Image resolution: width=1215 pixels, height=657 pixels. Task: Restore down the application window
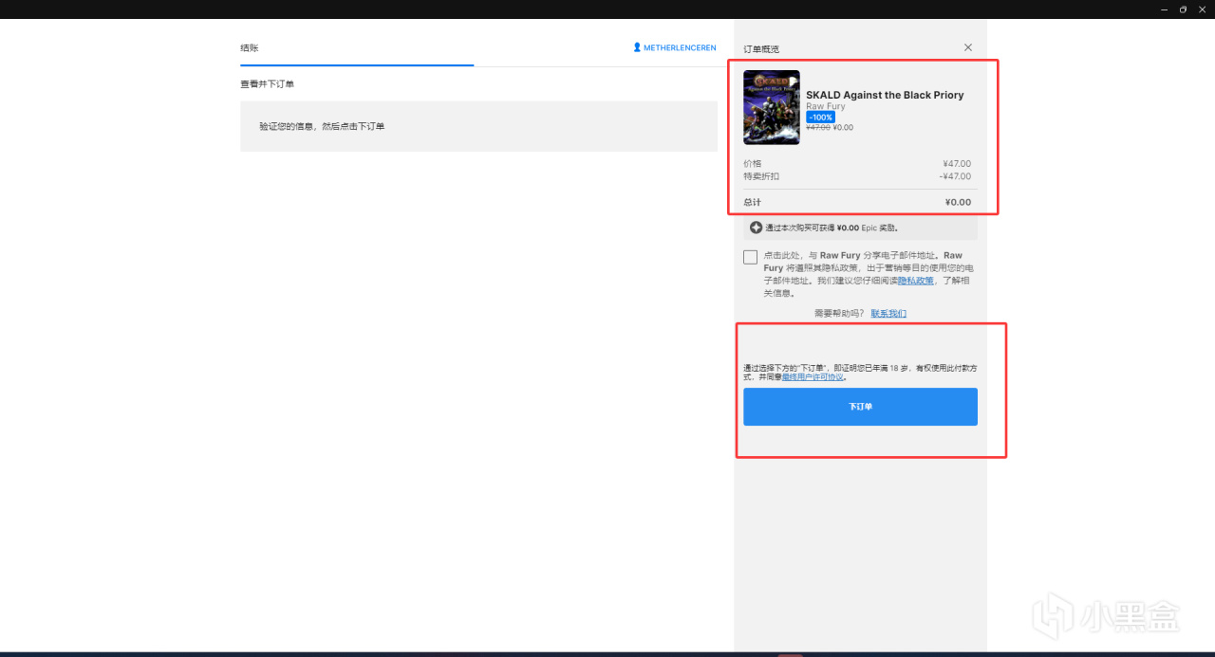[x=1183, y=9]
